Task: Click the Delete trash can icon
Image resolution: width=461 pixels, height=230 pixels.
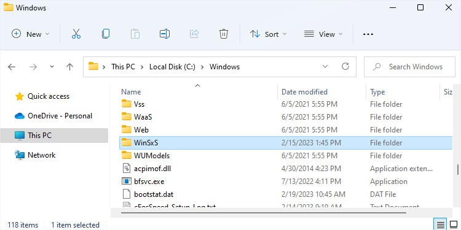Action: (x=224, y=34)
